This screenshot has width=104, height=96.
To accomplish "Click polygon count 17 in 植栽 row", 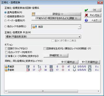I will coord(57,70).
